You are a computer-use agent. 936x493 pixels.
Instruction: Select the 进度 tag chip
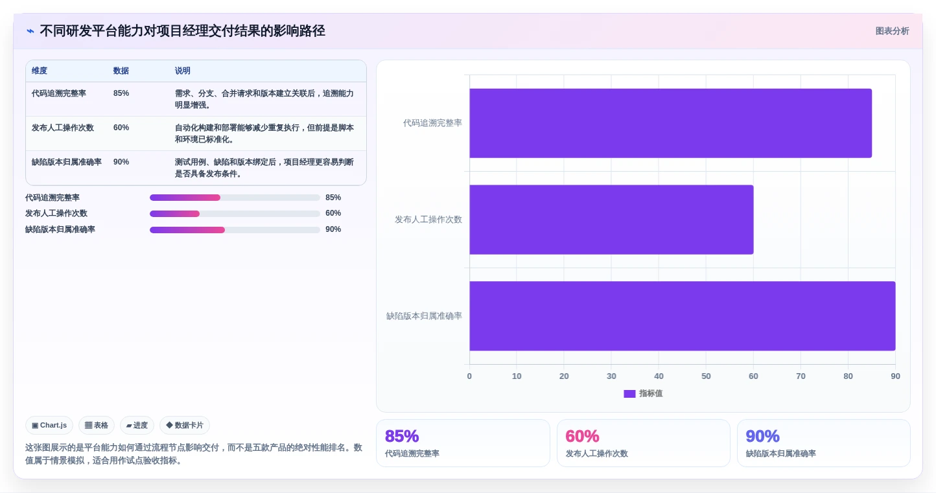tap(137, 426)
